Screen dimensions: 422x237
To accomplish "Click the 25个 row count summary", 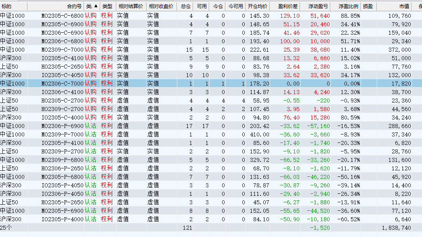I will (x=6, y=228).
